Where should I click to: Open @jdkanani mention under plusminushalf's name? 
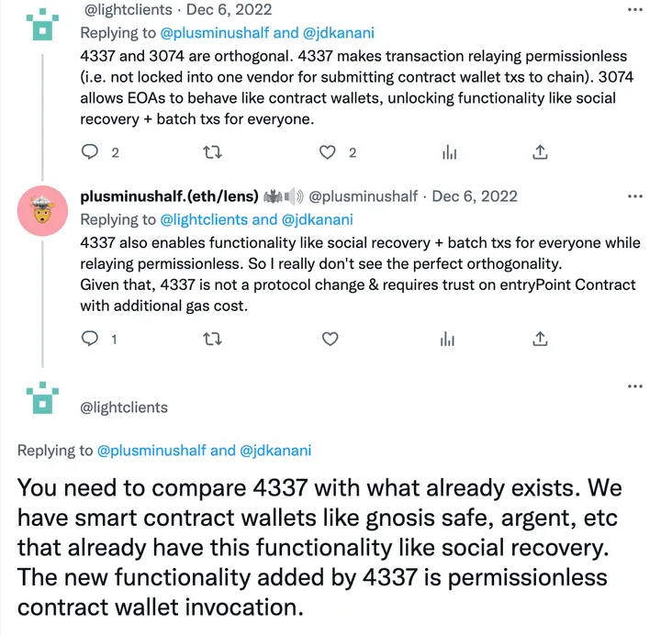click(x=317, y=219)
